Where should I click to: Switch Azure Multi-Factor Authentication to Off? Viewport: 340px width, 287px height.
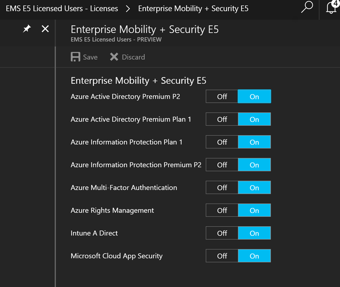(222, 188)
